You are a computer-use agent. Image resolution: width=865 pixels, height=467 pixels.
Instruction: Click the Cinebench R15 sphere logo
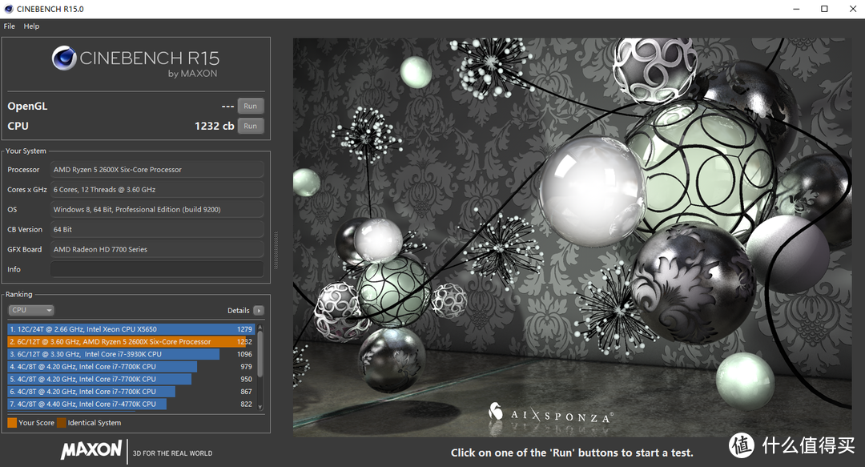[x=64, y=58]
